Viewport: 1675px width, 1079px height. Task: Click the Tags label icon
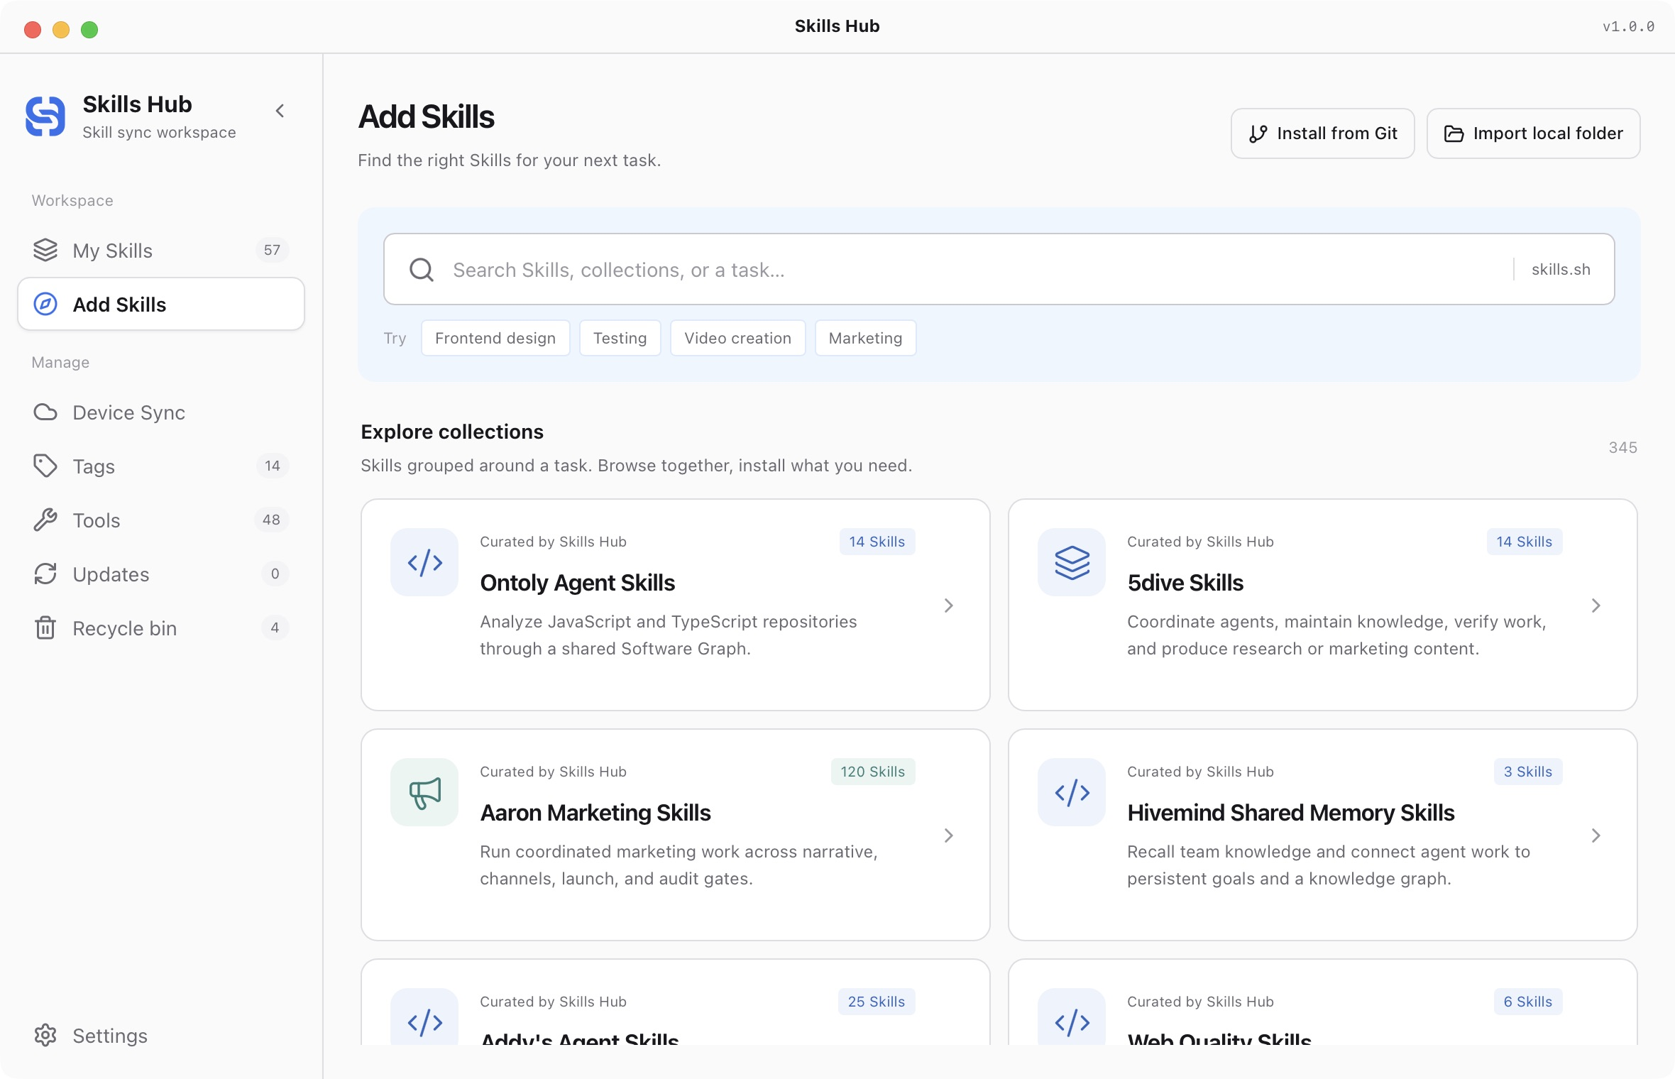point(45,466)
